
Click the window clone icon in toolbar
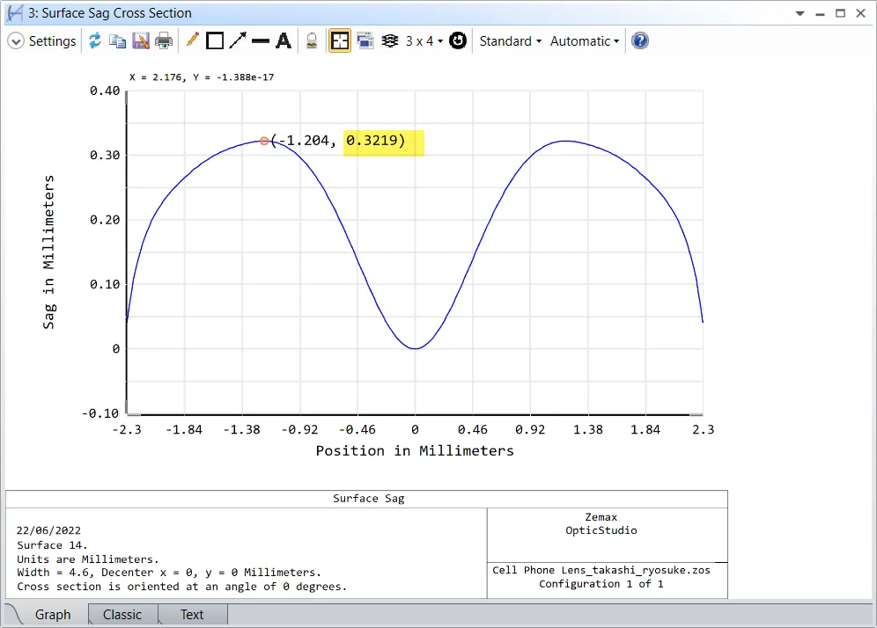point(365,41)
